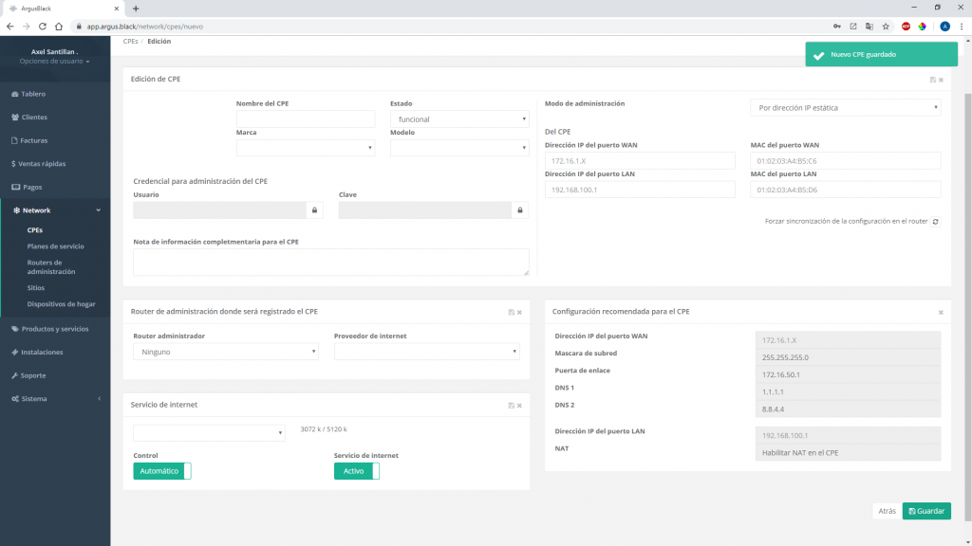
Task: Close the Configuración recomendada panel
Action: click(941, 312)
